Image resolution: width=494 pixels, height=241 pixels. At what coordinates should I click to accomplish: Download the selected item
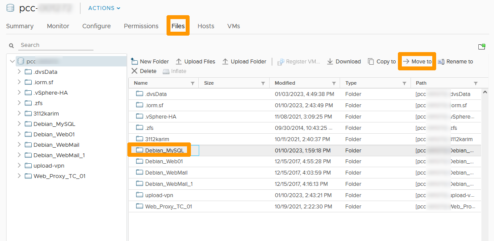344,62
